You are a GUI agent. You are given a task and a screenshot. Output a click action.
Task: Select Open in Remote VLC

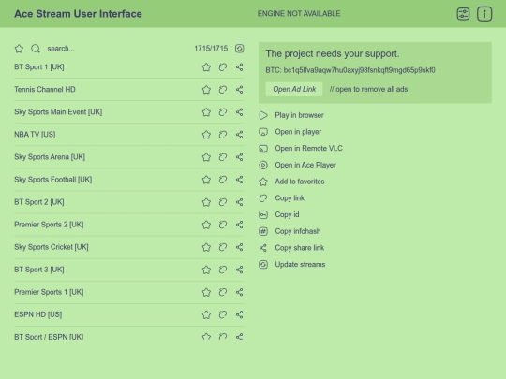click(x=301, y=148)
